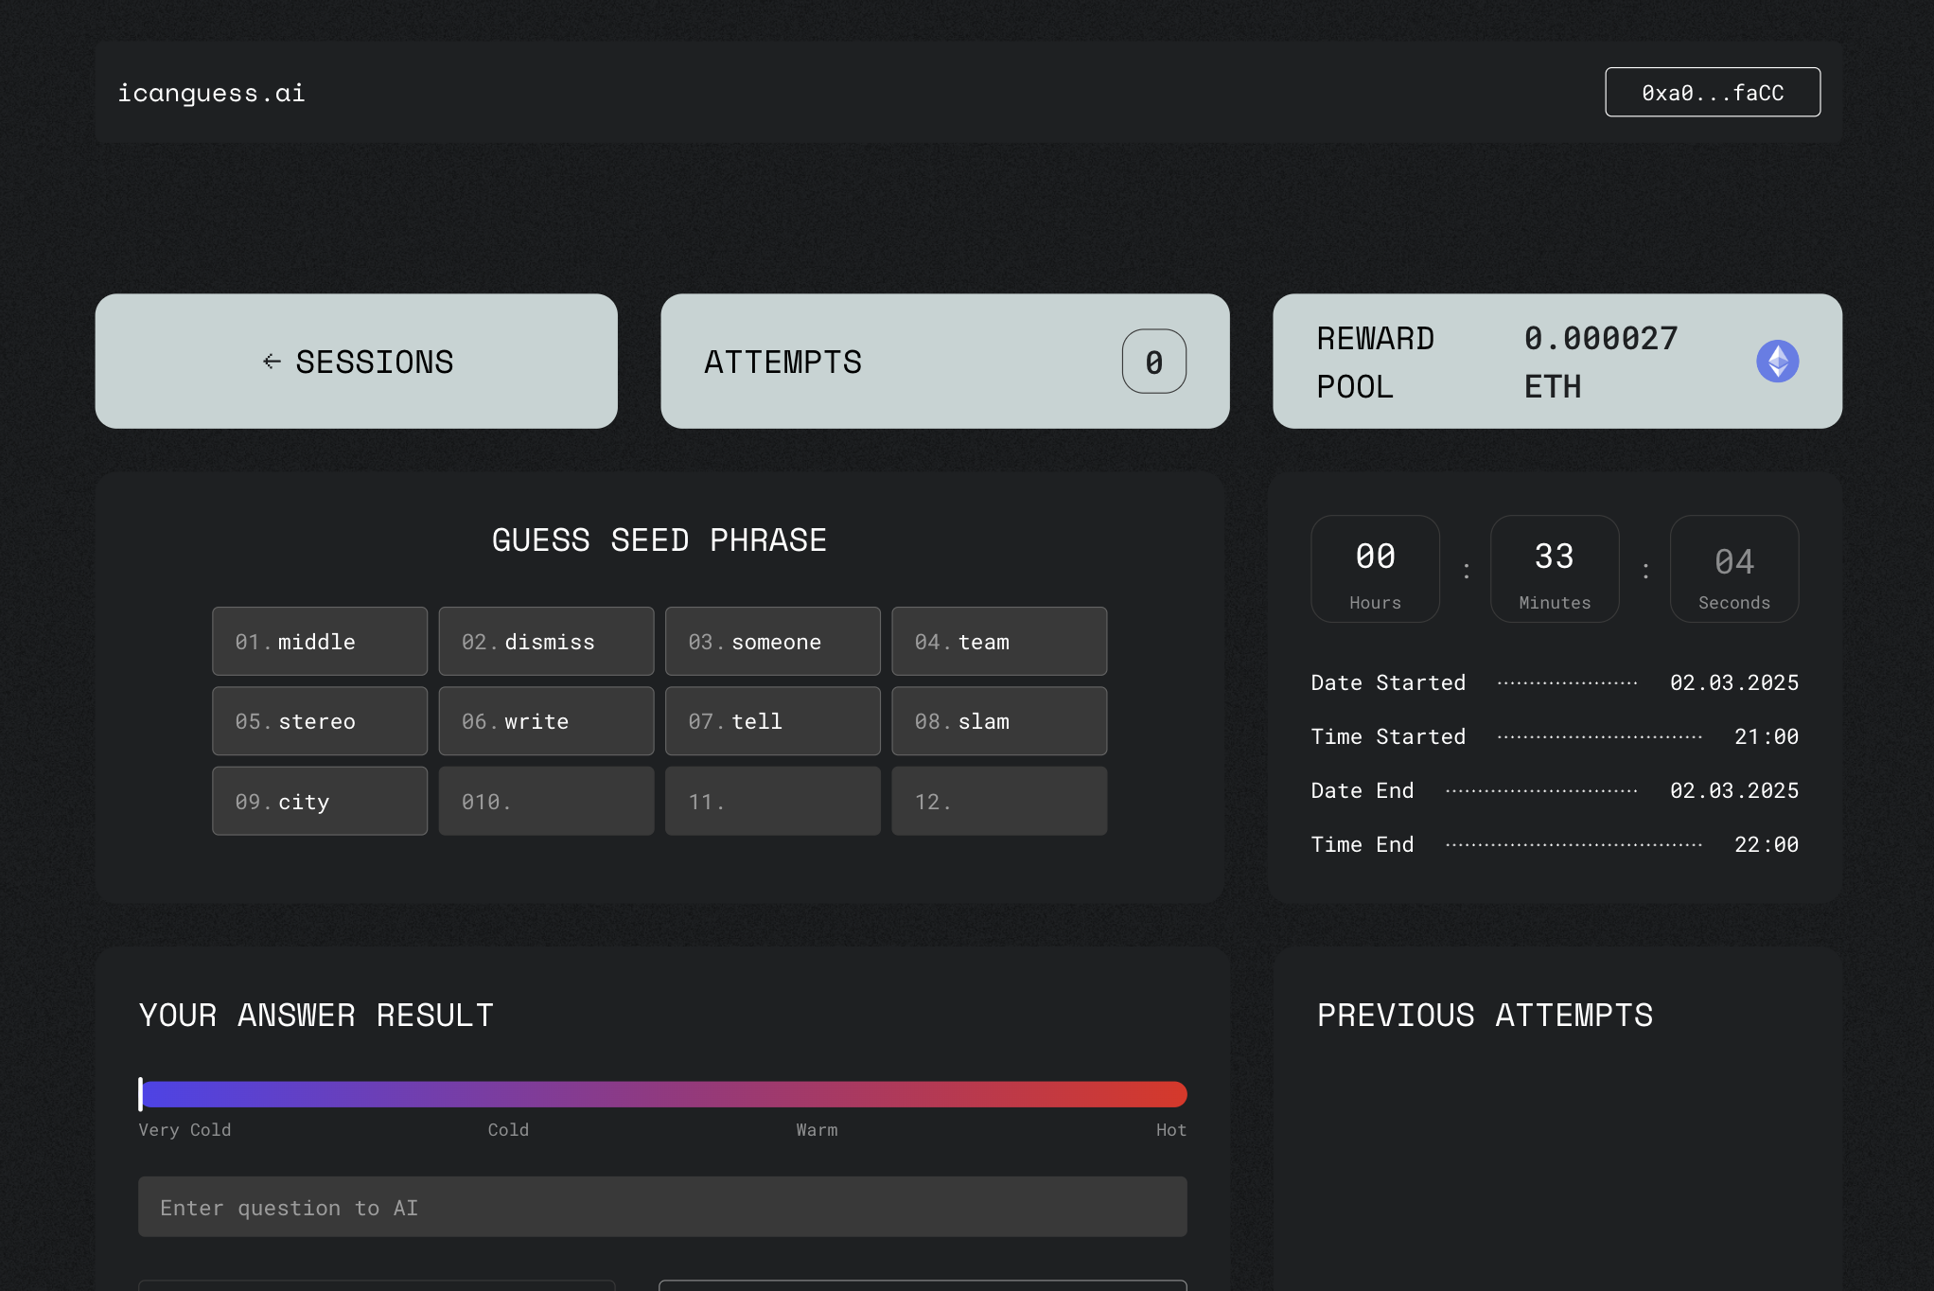Open wallet address 0xa0...faCC button

(1712, 93)
